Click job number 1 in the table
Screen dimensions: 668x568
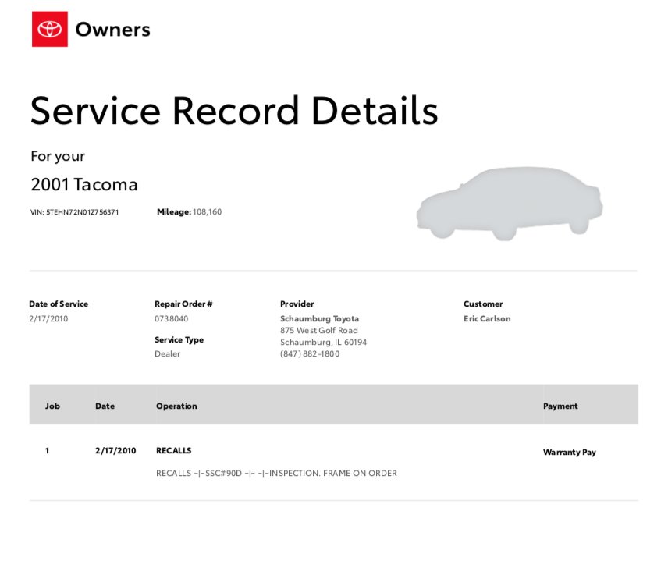click(x=47, y=450)
